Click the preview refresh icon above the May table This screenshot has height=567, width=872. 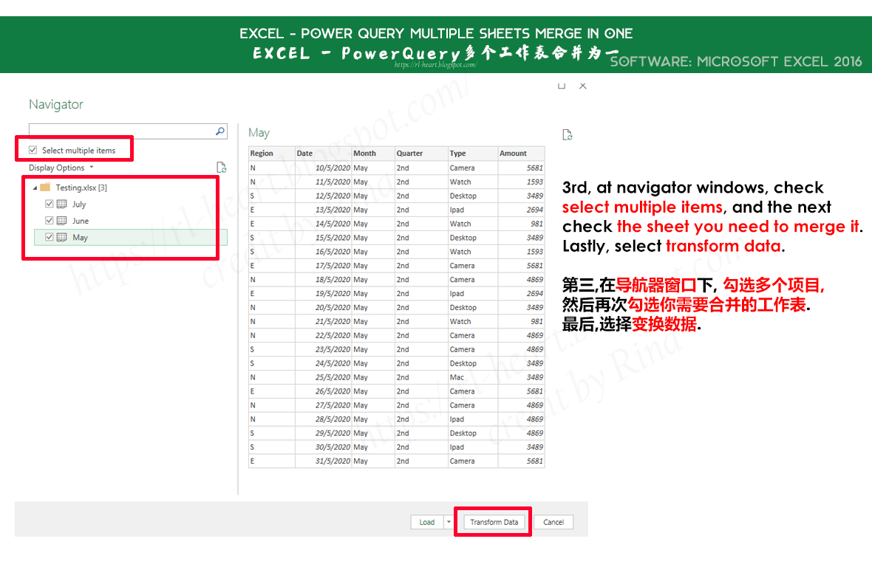click(x=567, y=134)
